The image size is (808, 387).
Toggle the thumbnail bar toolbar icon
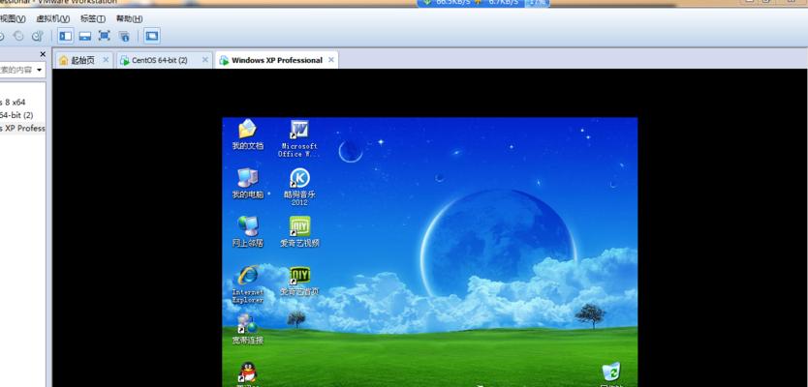pyautogui.click(x=85, y=36)
